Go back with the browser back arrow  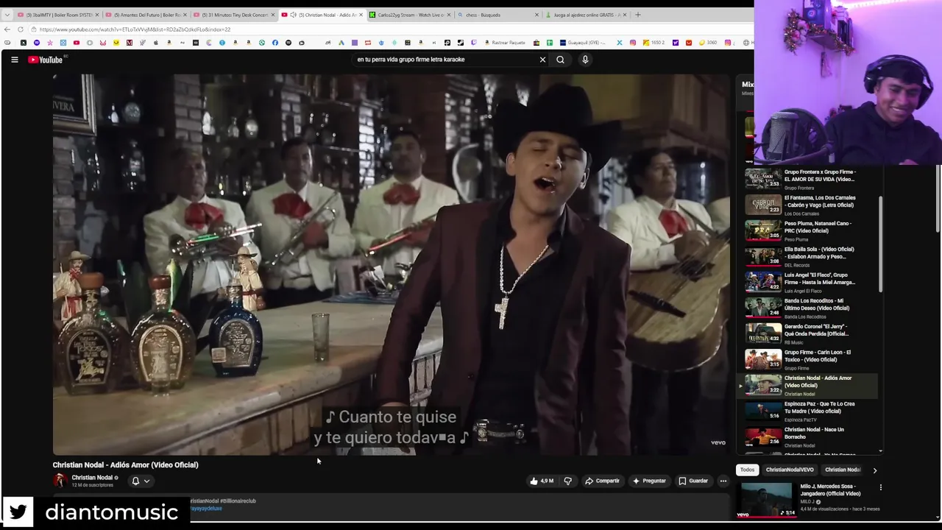point(7,29)
